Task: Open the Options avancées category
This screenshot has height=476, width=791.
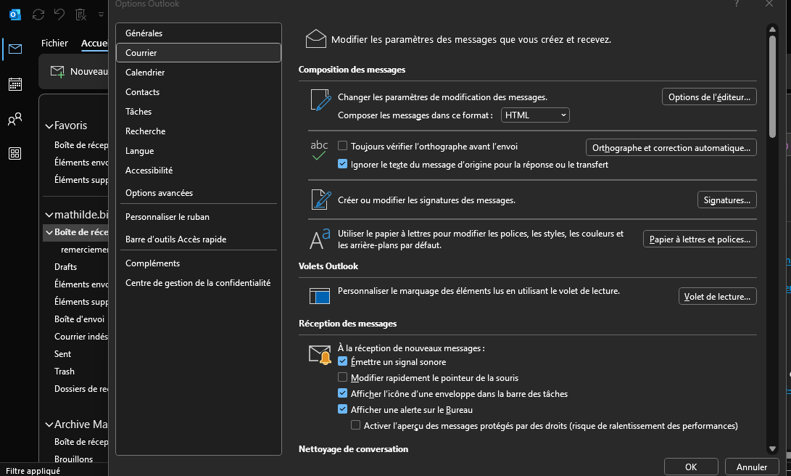Action: tap(199, 193)
